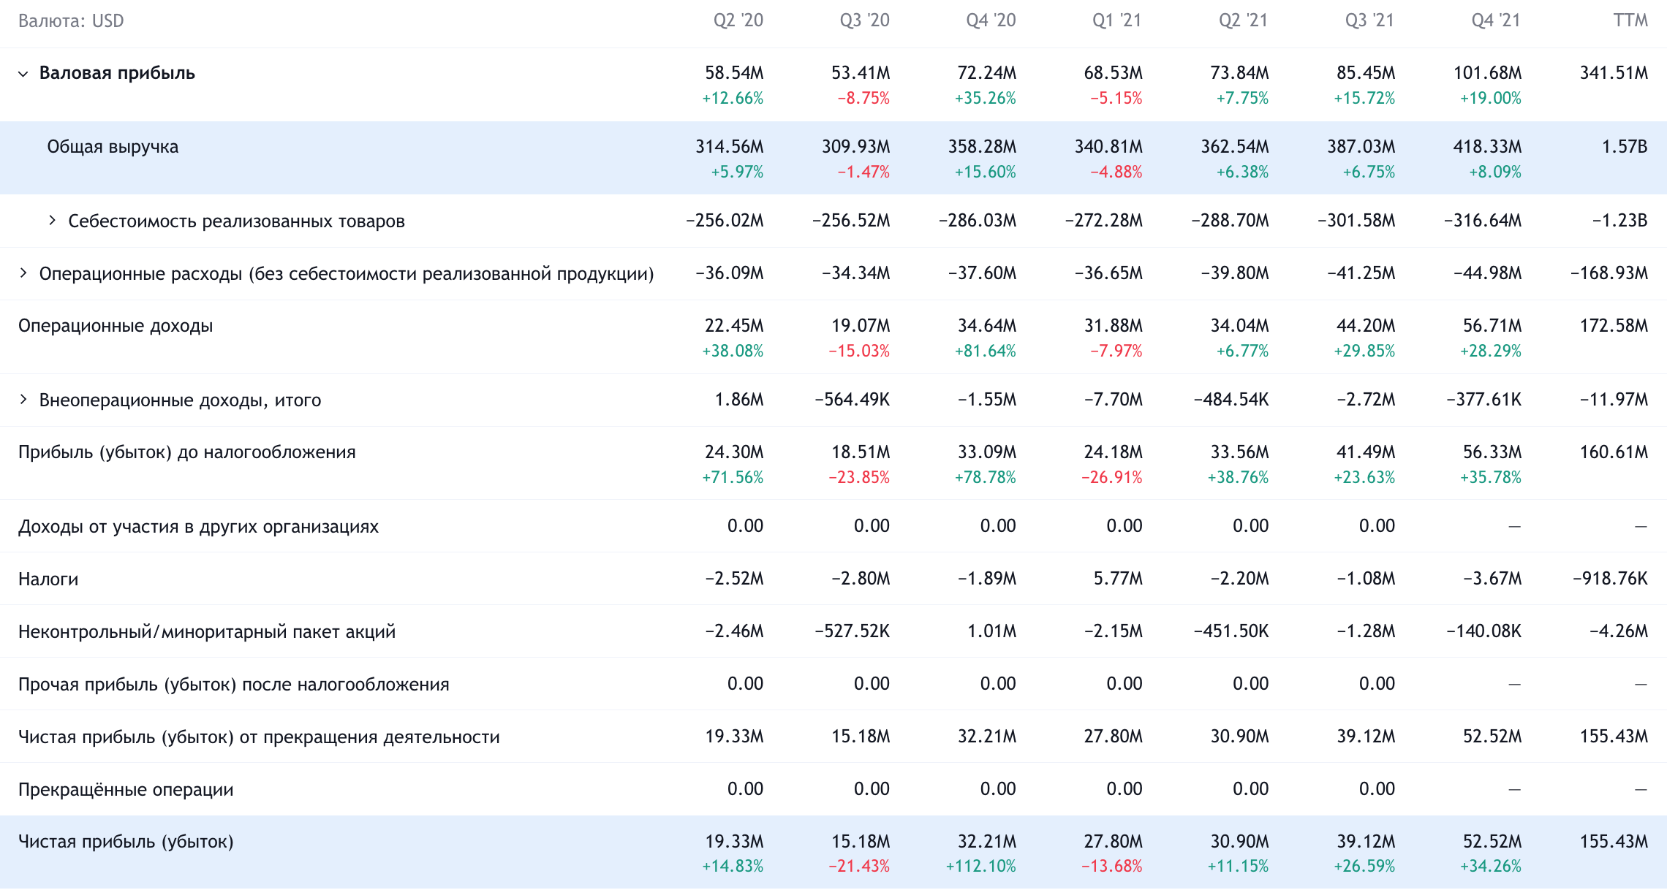Click minority interest value −140.08K
This screenshot has width=1667, height=890.
(1483, 631)
